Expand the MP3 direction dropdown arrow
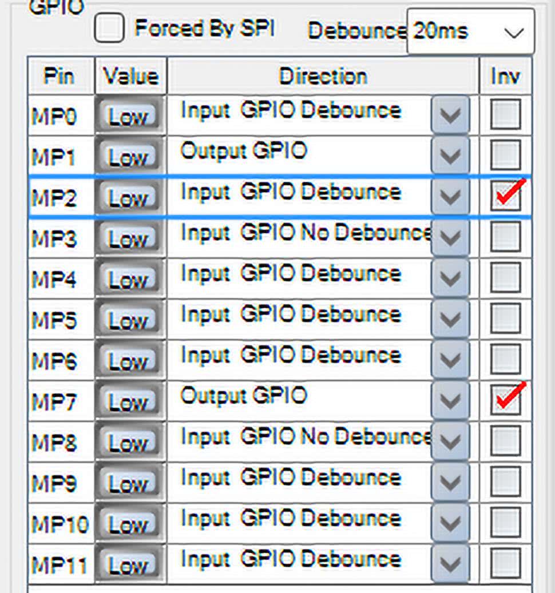The width and height of the screenshot is (555, 593). 450,238
